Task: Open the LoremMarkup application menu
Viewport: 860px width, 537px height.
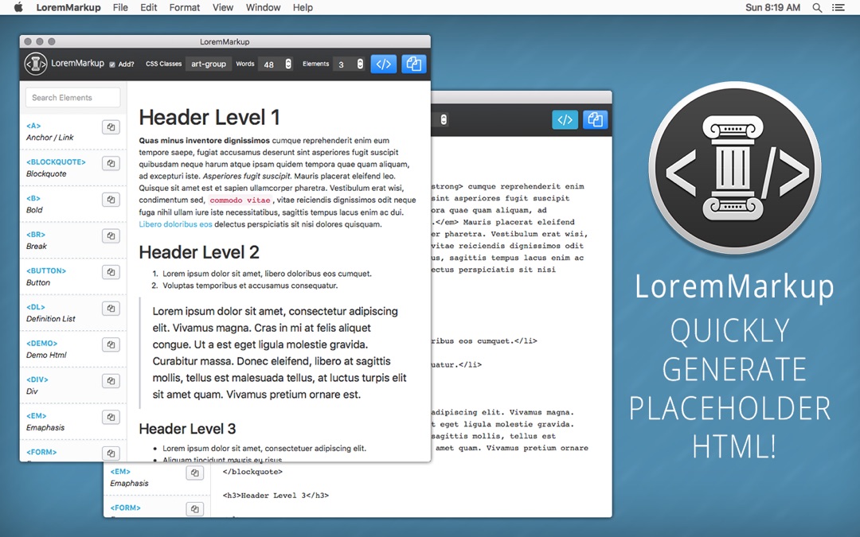Action: [68, 8]
